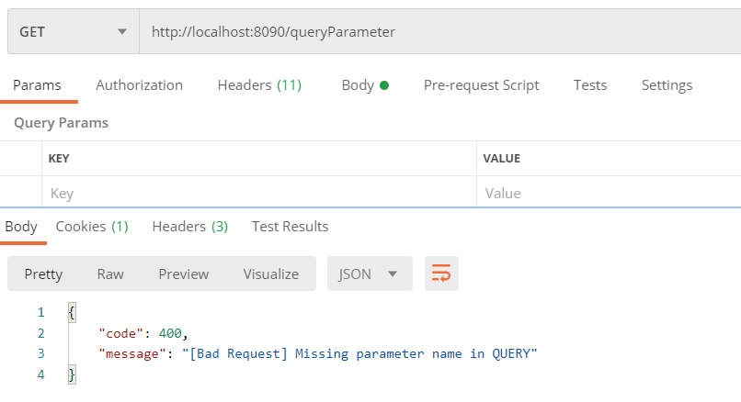This screenshot has height=402, width=741.
Task: Open the request Headers (11) tab
Action: point(259,85)
